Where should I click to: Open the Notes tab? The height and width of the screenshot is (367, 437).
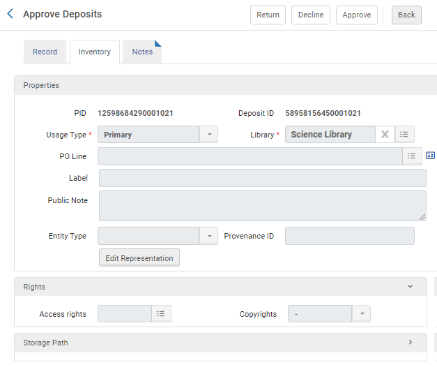[142, 52]
